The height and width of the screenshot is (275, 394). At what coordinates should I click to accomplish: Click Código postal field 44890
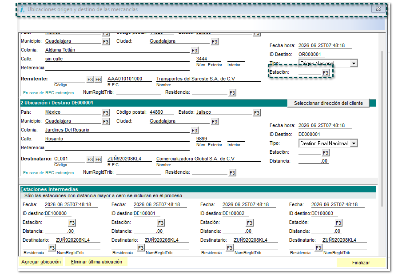pyautogui.click(x=162, y=112)
